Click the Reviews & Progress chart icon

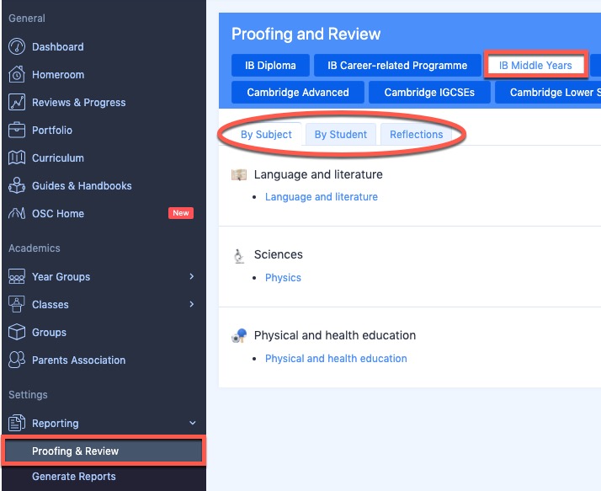(17, 102)
